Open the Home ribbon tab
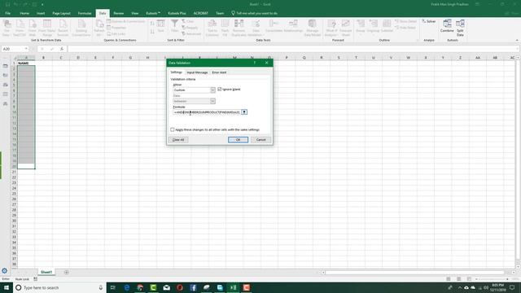 pyautogui.click(x=24, y=13)
